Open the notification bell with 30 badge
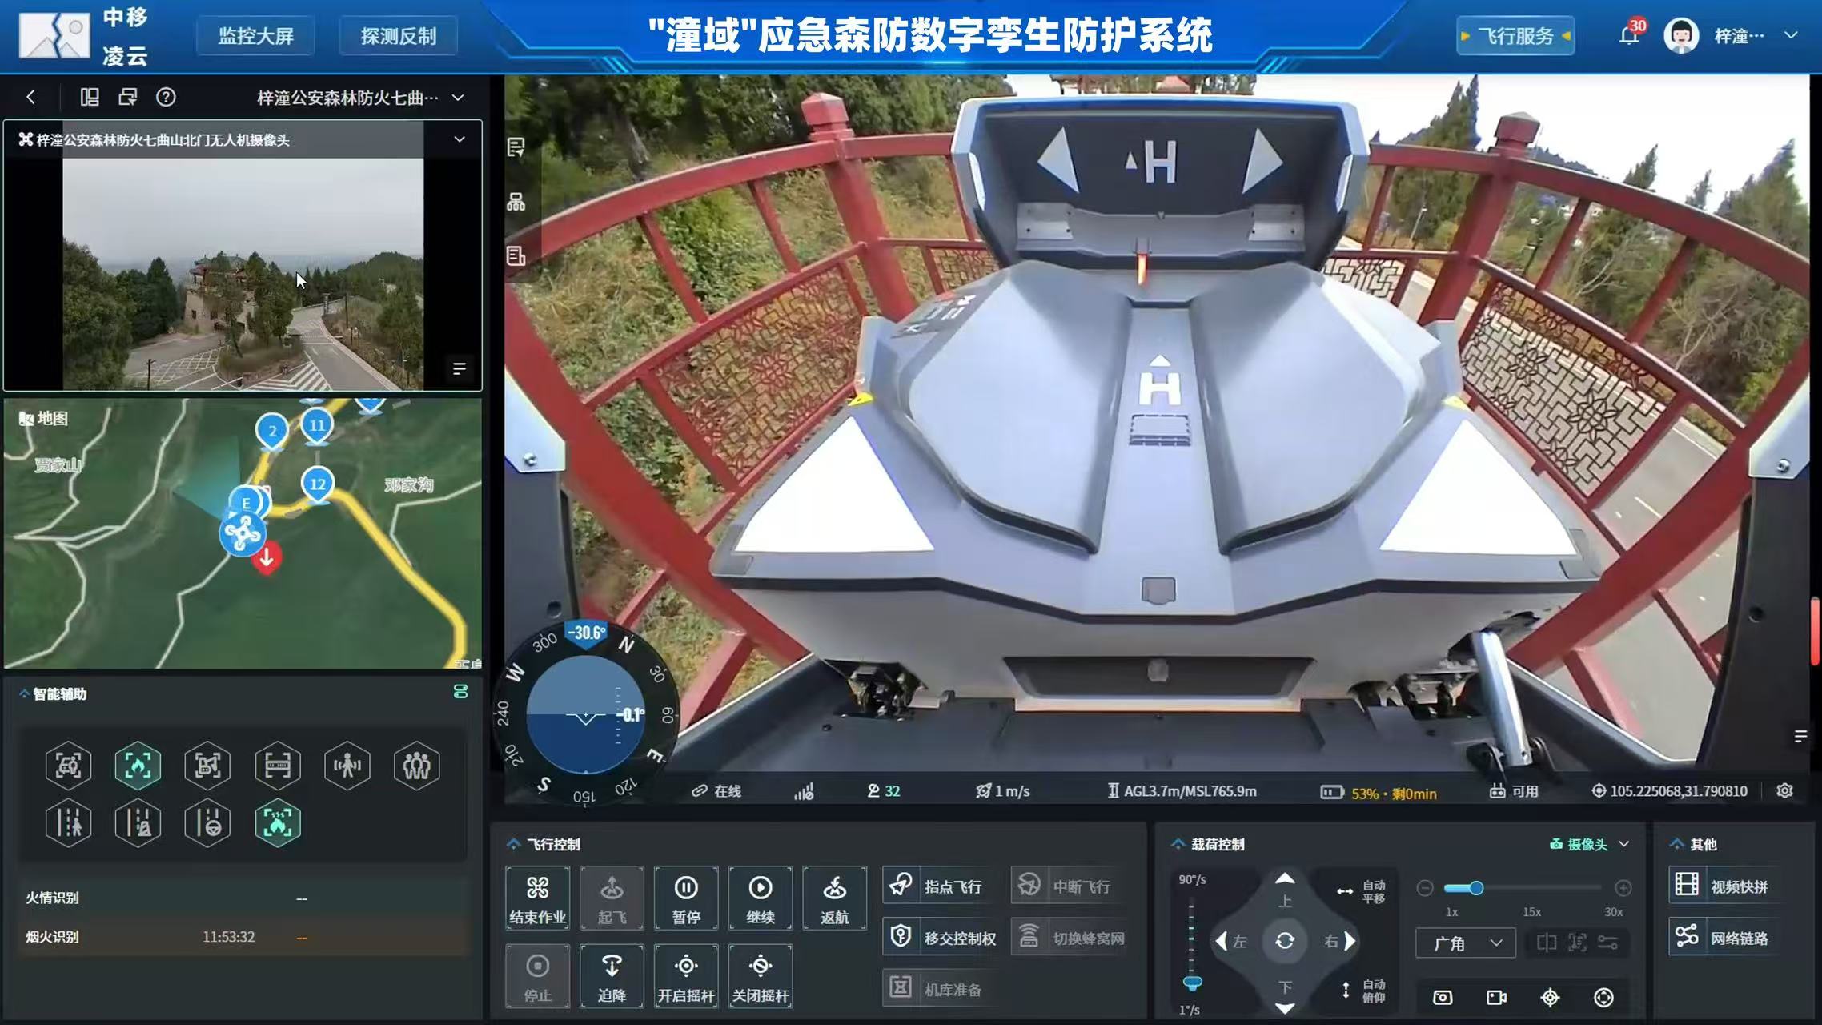 1628,36
